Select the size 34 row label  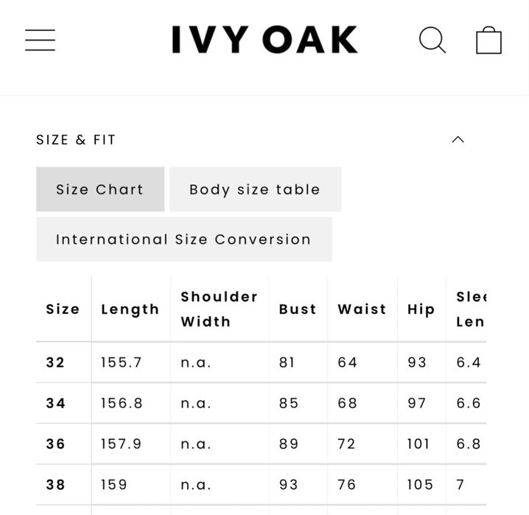pos(56,403)
